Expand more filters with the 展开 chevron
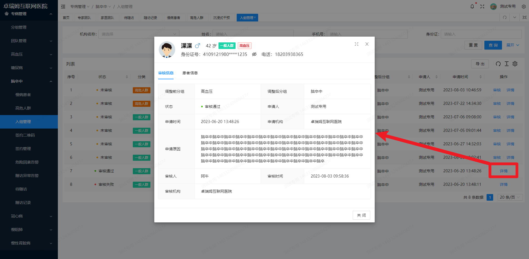Viewport: 529px width, 259px height. coord(512,45)
